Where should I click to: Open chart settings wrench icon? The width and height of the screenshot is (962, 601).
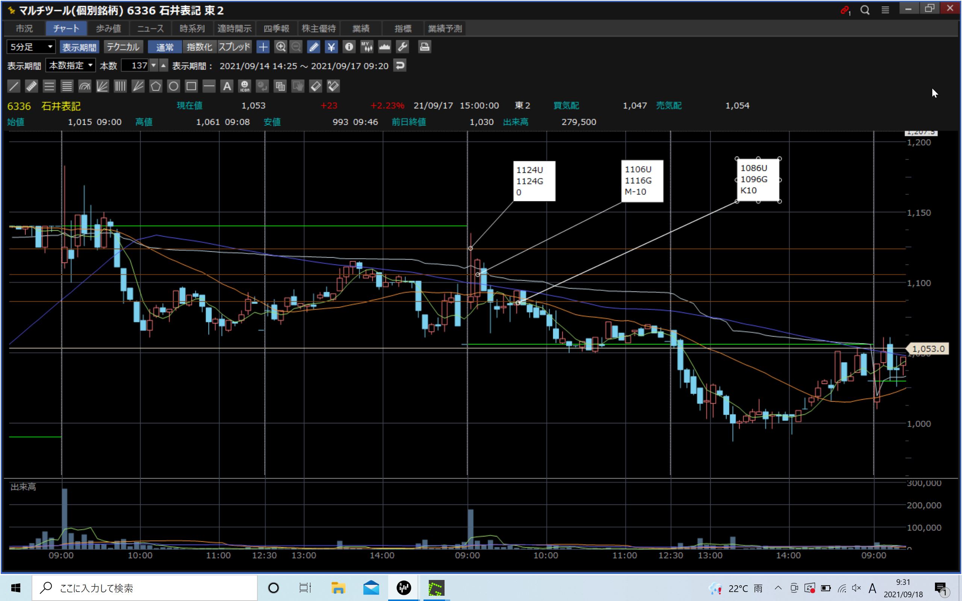[402, 47]
